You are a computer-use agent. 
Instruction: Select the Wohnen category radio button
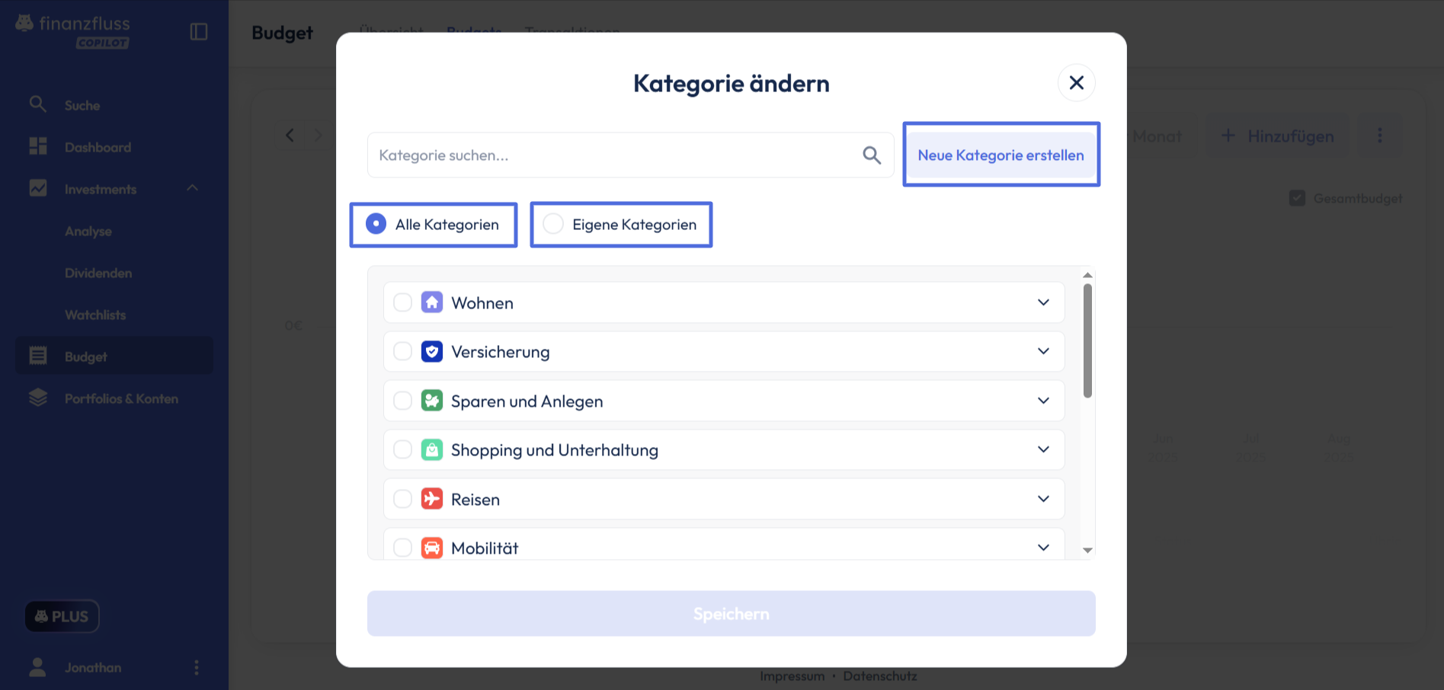click(x=402, y=302)
